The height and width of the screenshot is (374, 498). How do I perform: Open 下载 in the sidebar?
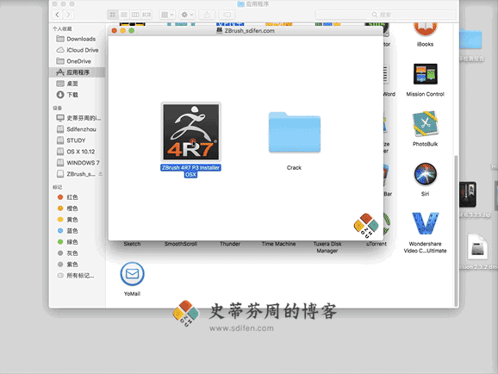(x=77, y=95)
